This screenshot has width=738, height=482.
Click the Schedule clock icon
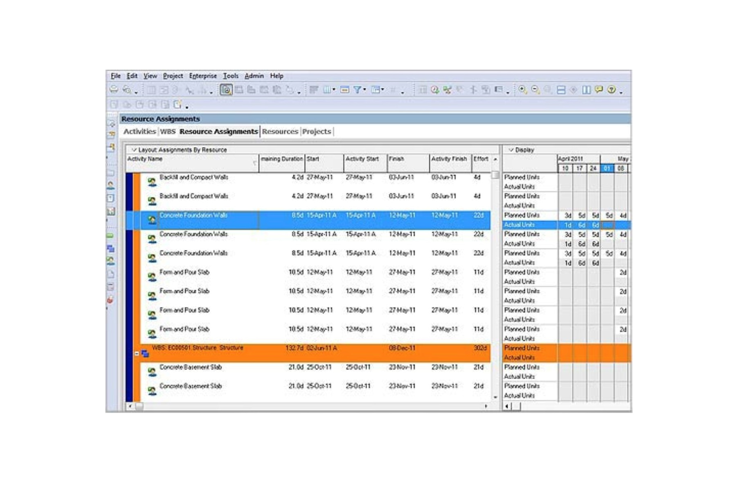pos(435,90)
